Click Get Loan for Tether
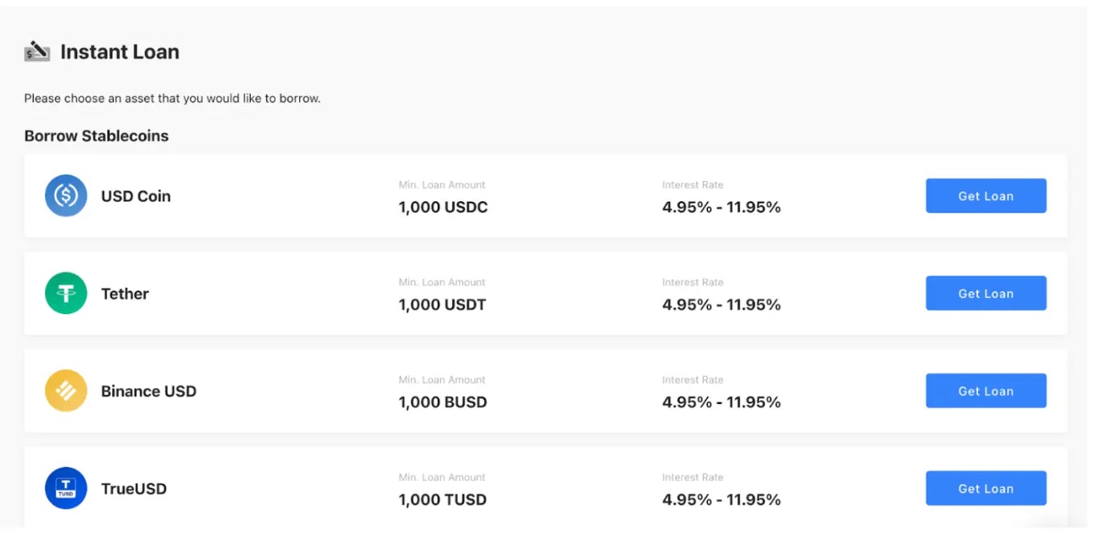 (x=985, y=293)
